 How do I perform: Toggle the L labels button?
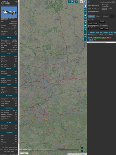pyautogui.click(x=85, y=13)
